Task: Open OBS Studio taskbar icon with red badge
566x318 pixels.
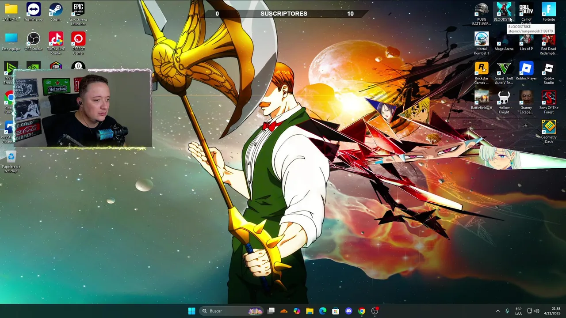Action: 375,311
